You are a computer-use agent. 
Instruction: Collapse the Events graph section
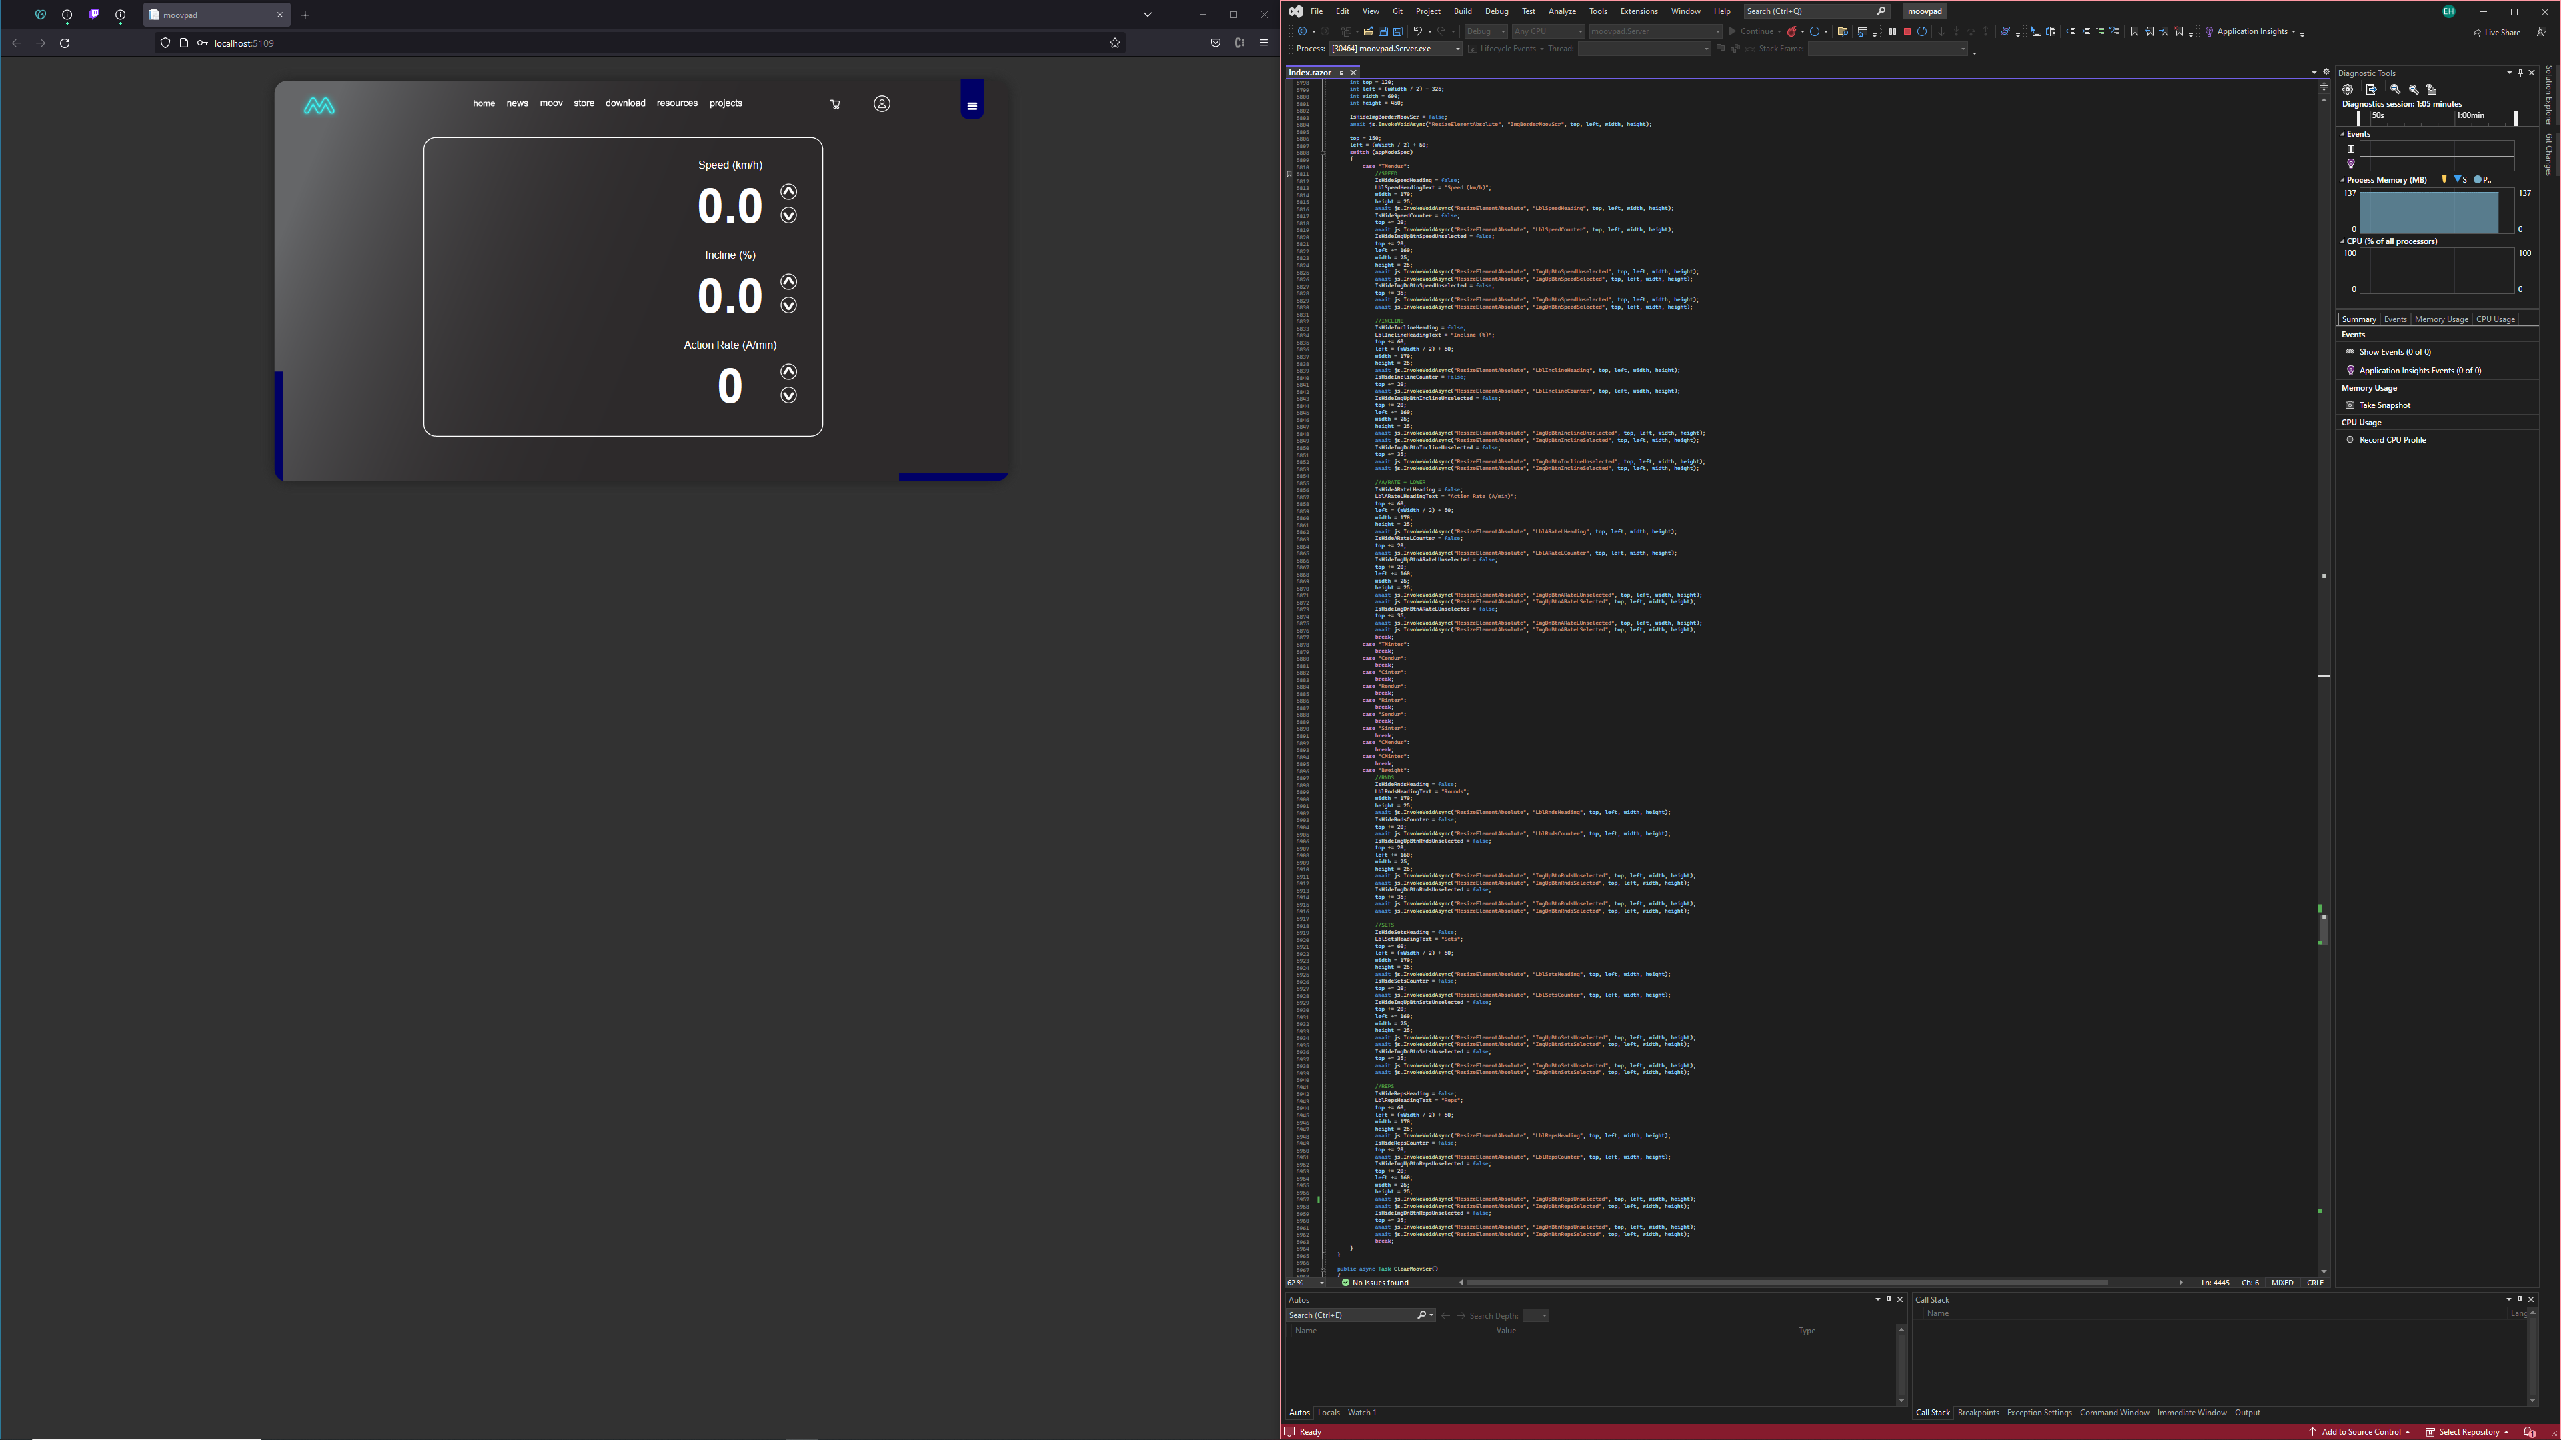tap(2342, 134)
